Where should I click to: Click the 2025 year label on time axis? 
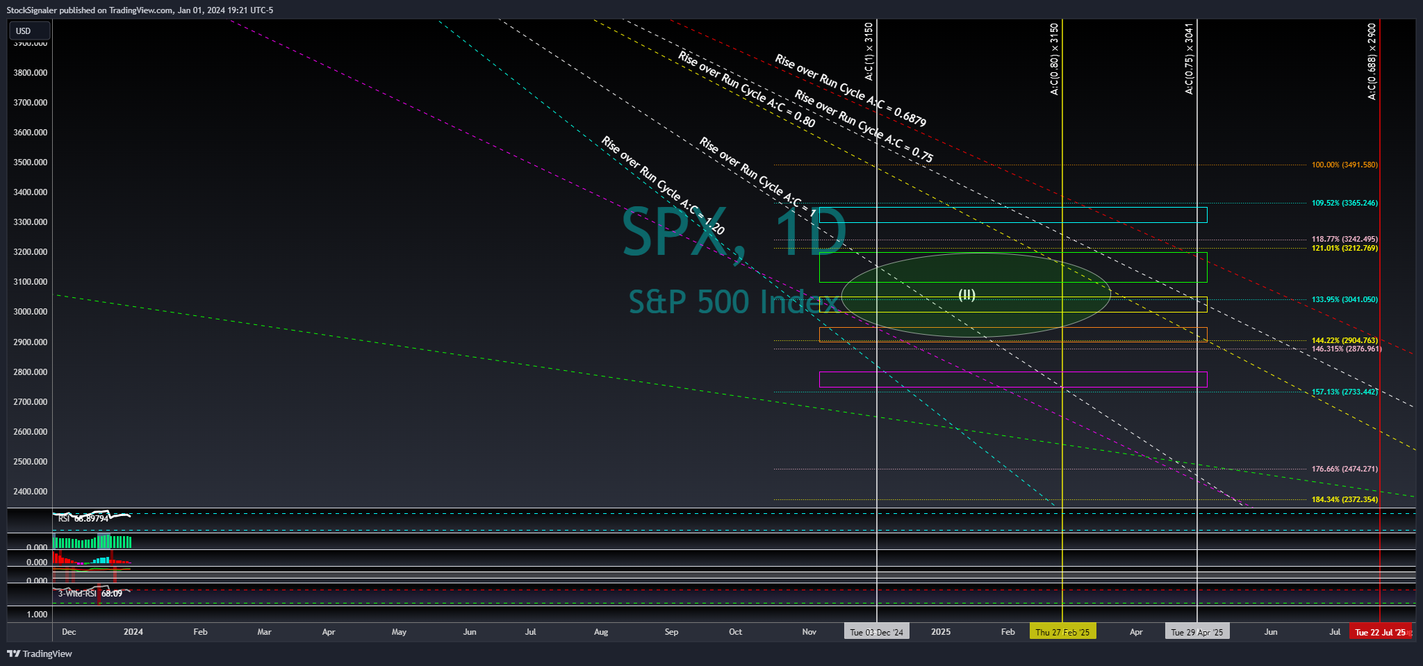point(941,632)
